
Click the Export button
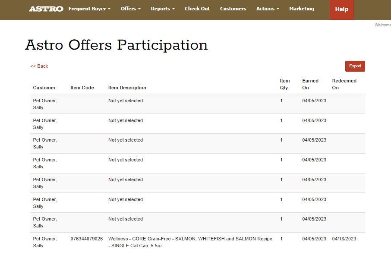click(x=355, y=66)
